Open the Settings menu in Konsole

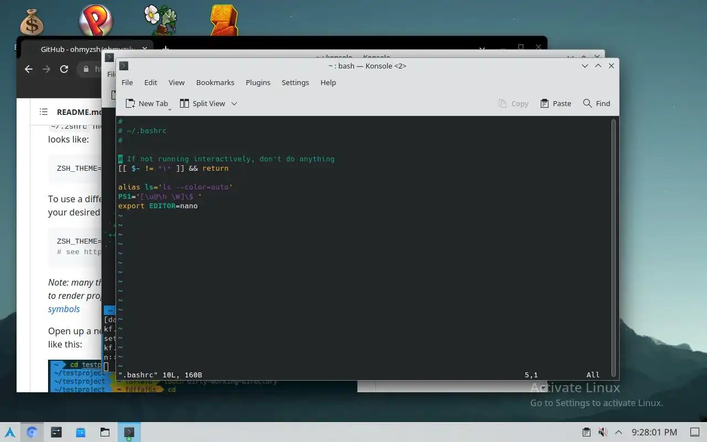[x=295, y=82]
